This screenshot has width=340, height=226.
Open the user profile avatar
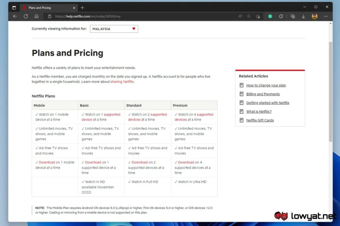pyautogui.click(x=315, y=16)
